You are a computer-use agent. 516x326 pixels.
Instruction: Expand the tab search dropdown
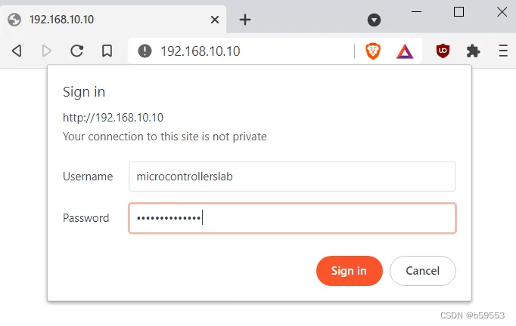(x=374, y=20)
